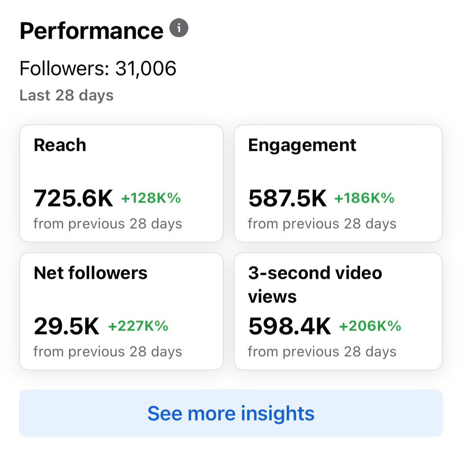Tap the Last 28 days period label

point(66,95)
